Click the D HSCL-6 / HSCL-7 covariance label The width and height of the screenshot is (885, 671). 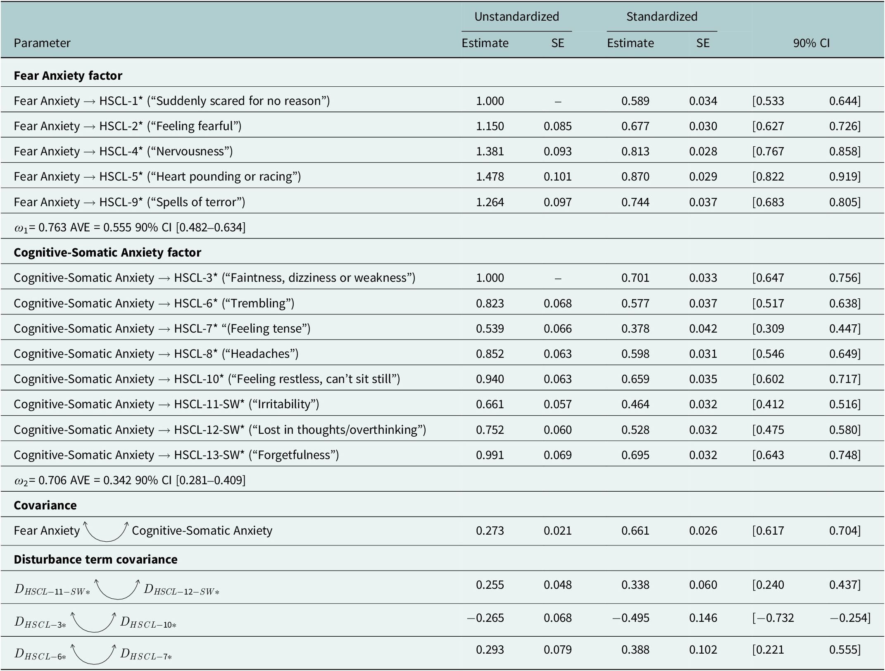click(x=93, y=654)
